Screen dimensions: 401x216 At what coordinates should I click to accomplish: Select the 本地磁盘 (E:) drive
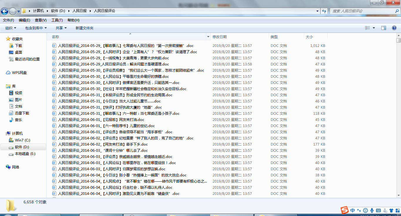click(x=25, y=153)
